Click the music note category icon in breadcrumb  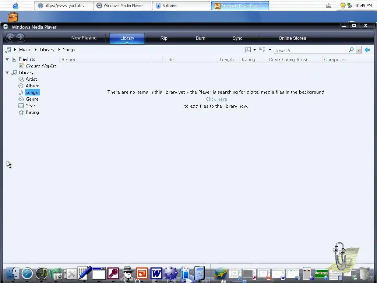pos(8,50)
